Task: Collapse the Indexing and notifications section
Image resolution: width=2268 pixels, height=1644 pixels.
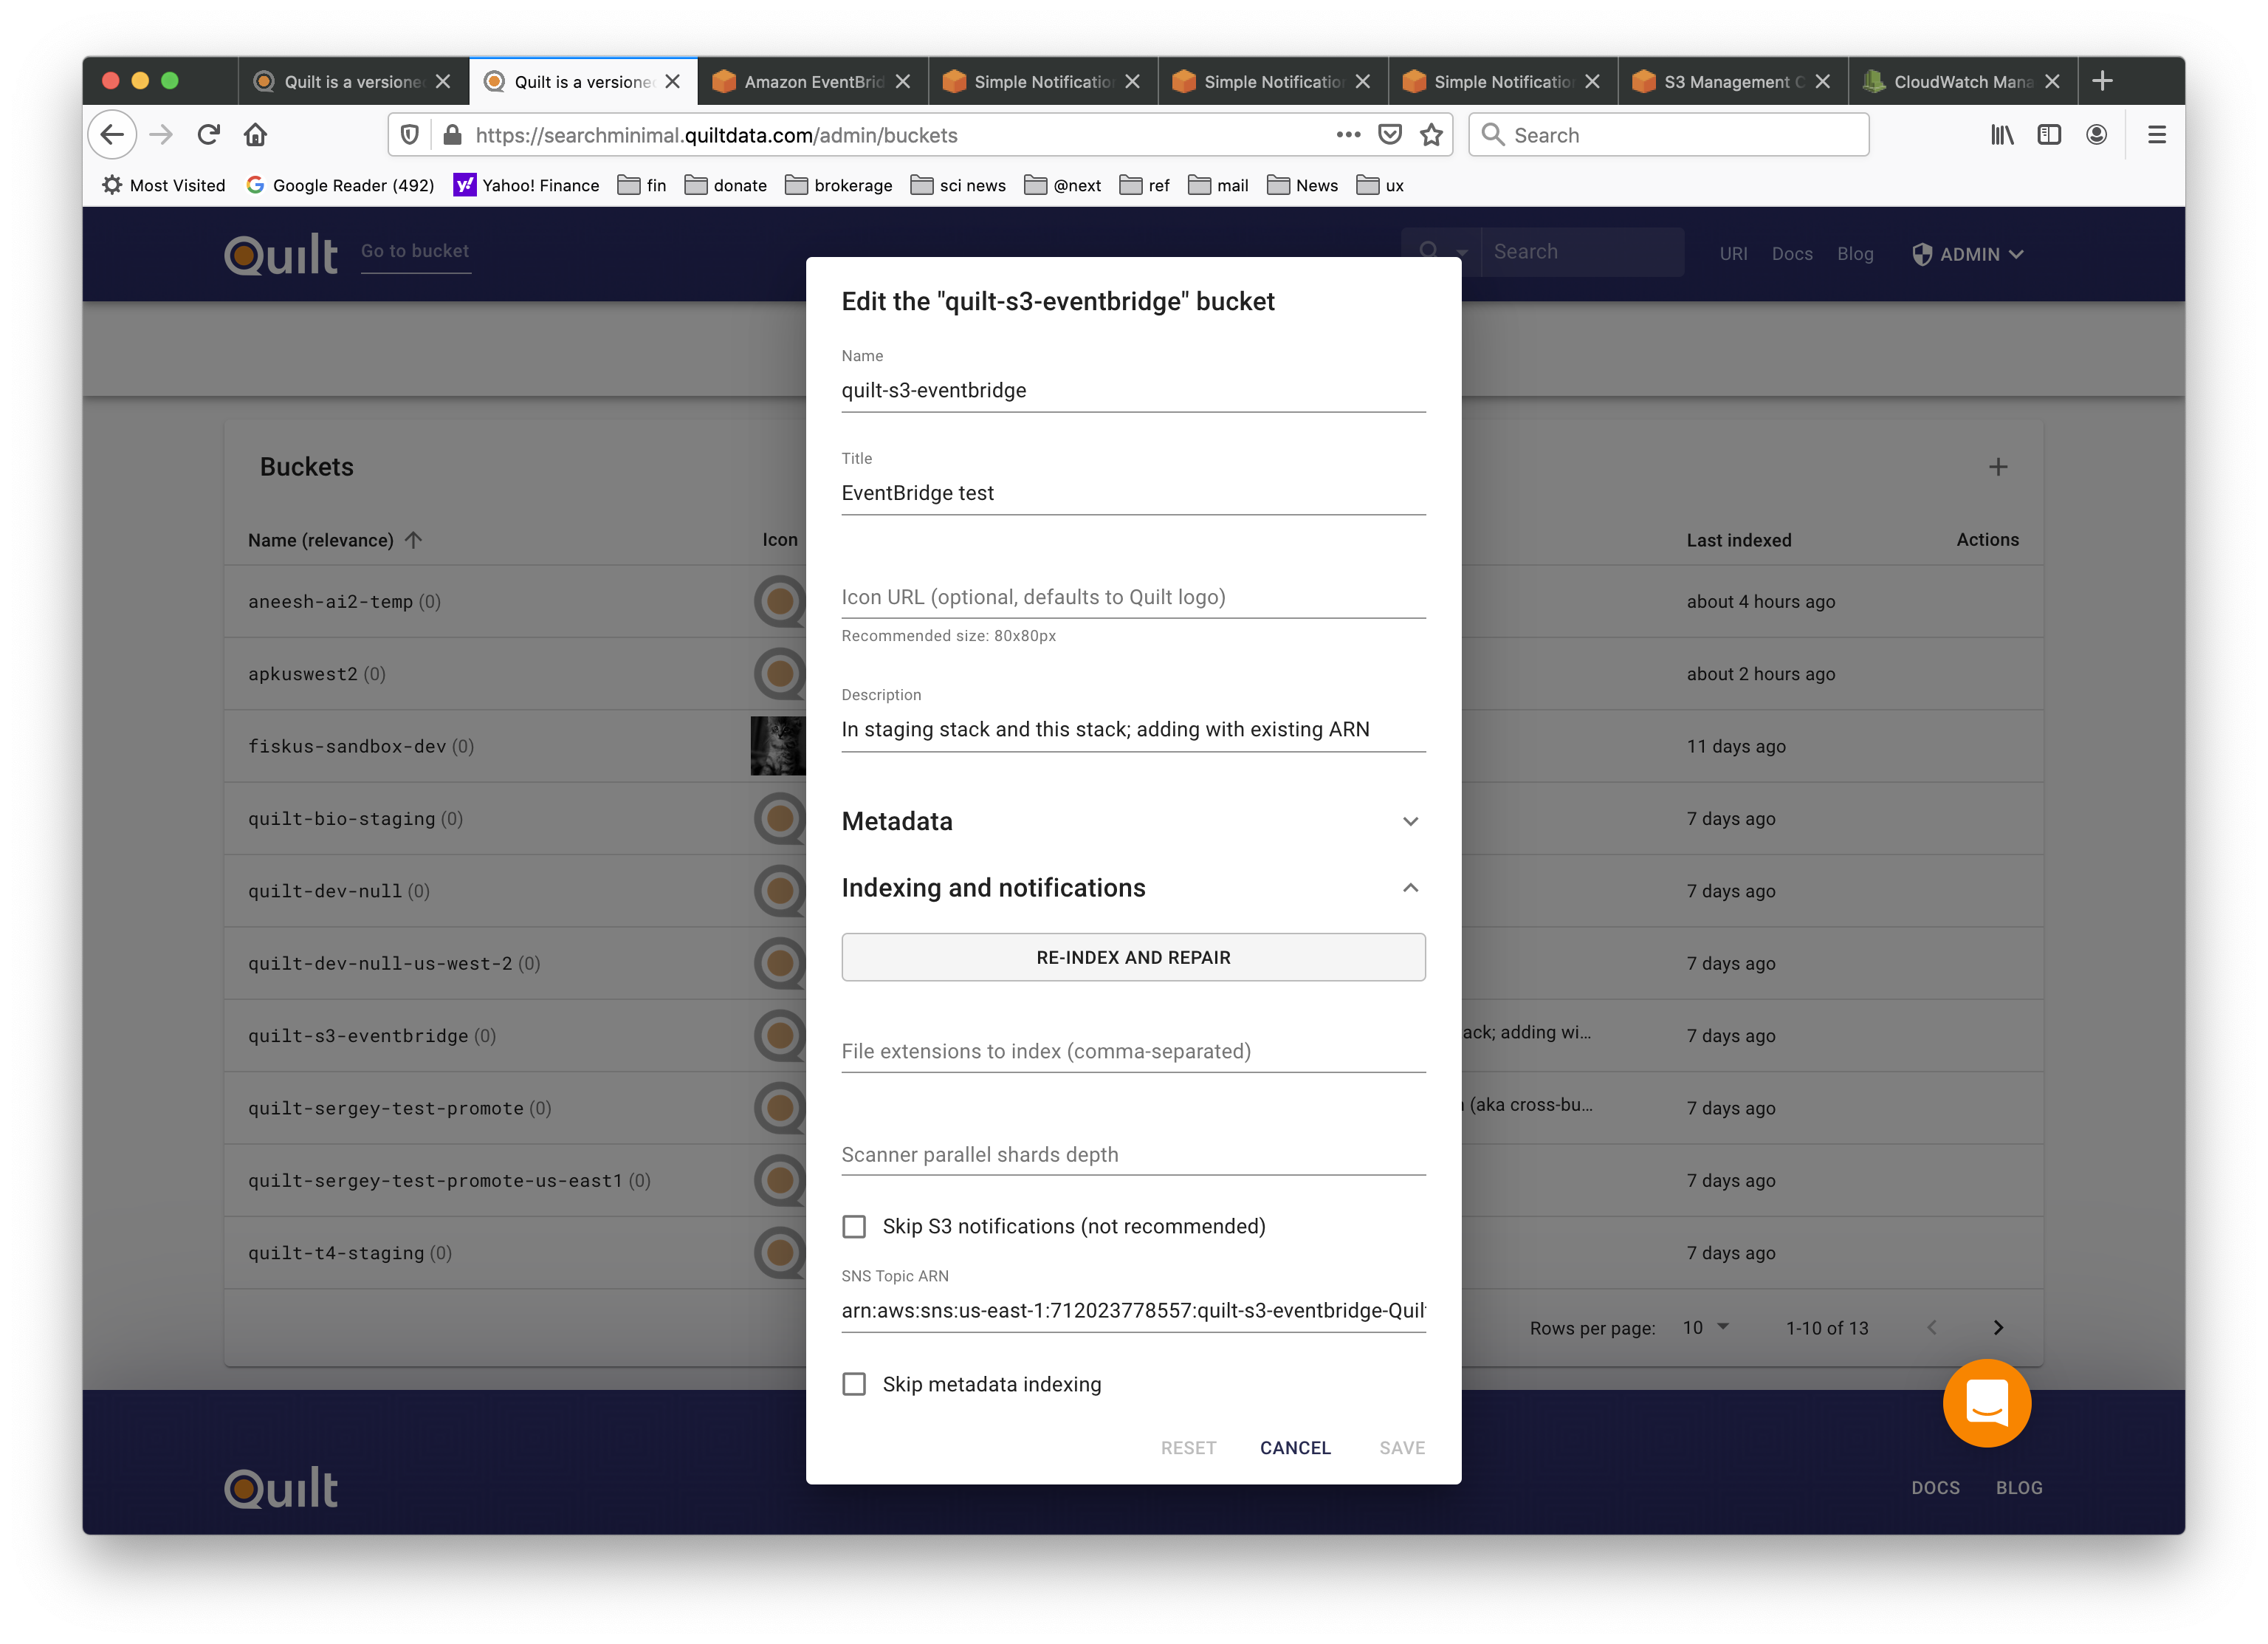Action: [1134, 888]
